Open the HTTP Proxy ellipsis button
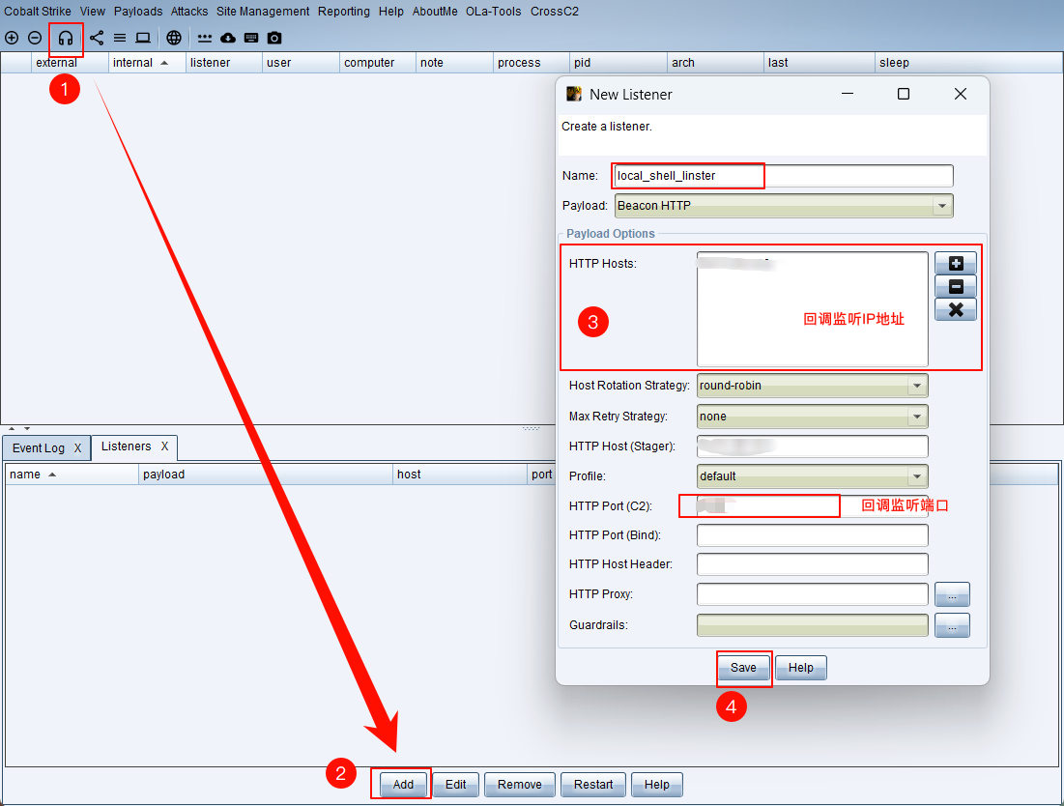 (952, 594)
